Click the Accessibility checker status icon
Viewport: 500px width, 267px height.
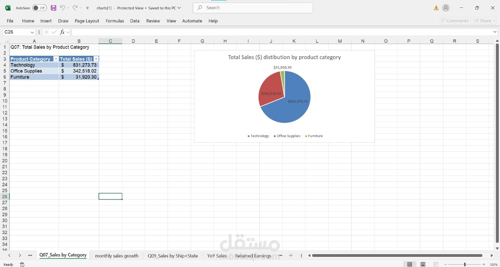click(x=22, y=264)
